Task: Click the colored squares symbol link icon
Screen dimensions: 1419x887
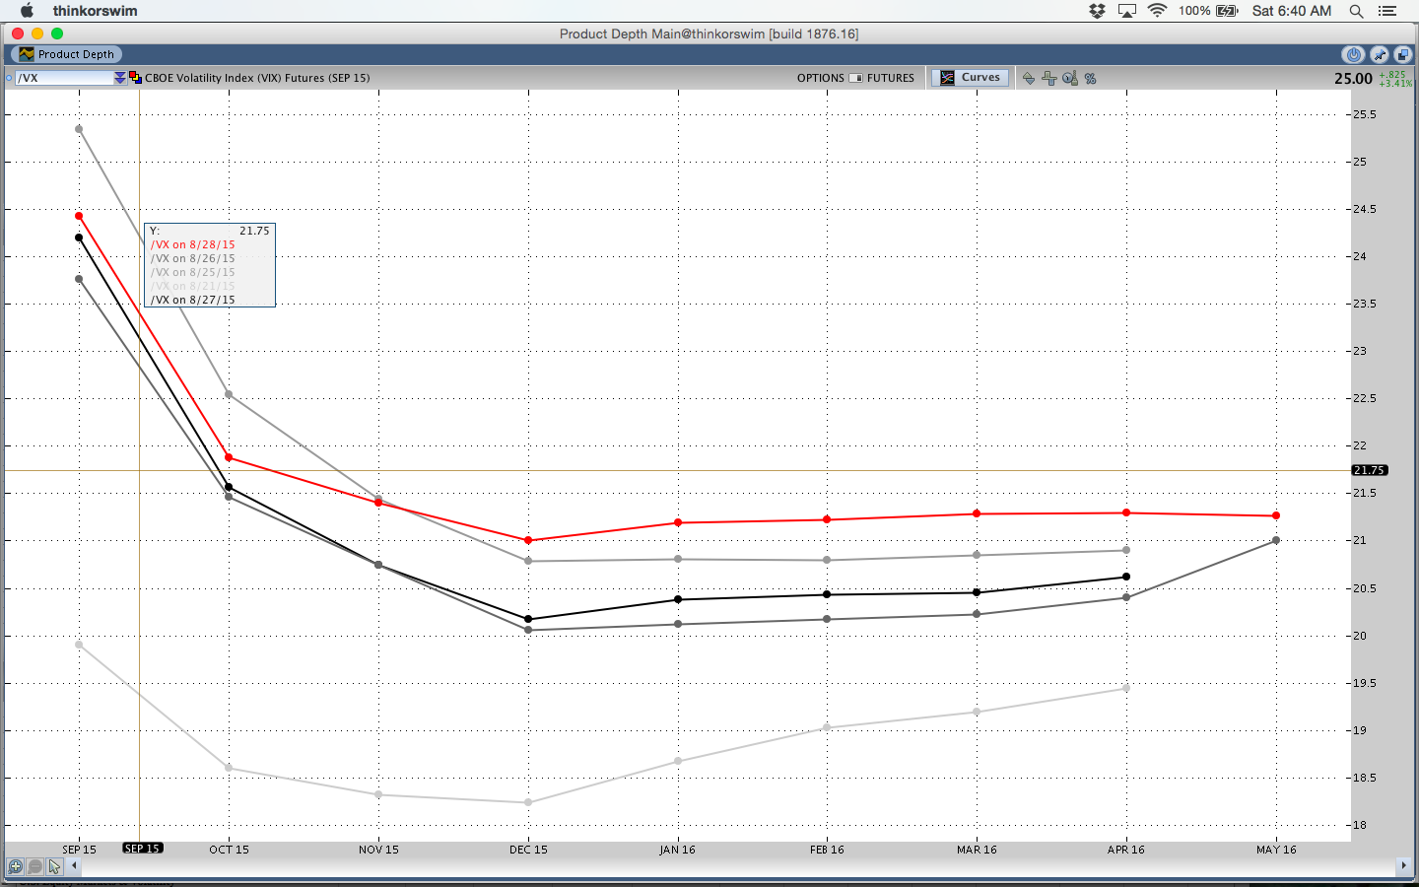Action: (x=136, y=78)
